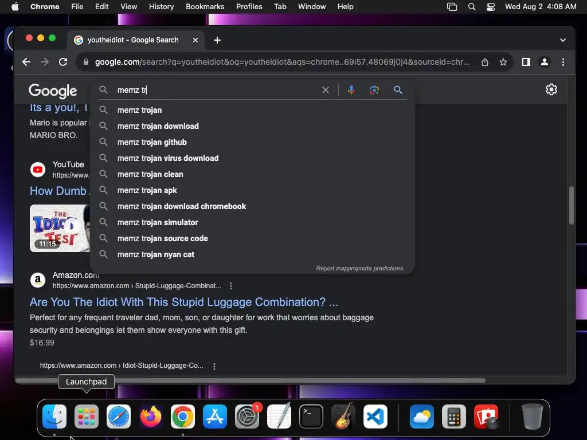Close the youtheidiot Google Search tab
587x440 pixels.
[x=195, y=40]
